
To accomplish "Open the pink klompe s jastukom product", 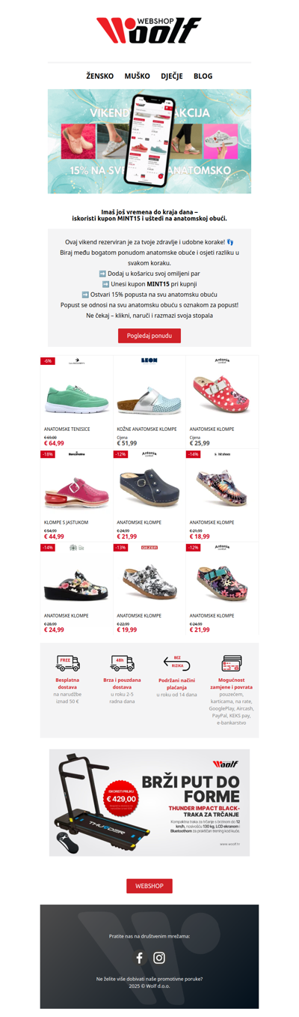I will pyautogui.click(x=76, y=495).
